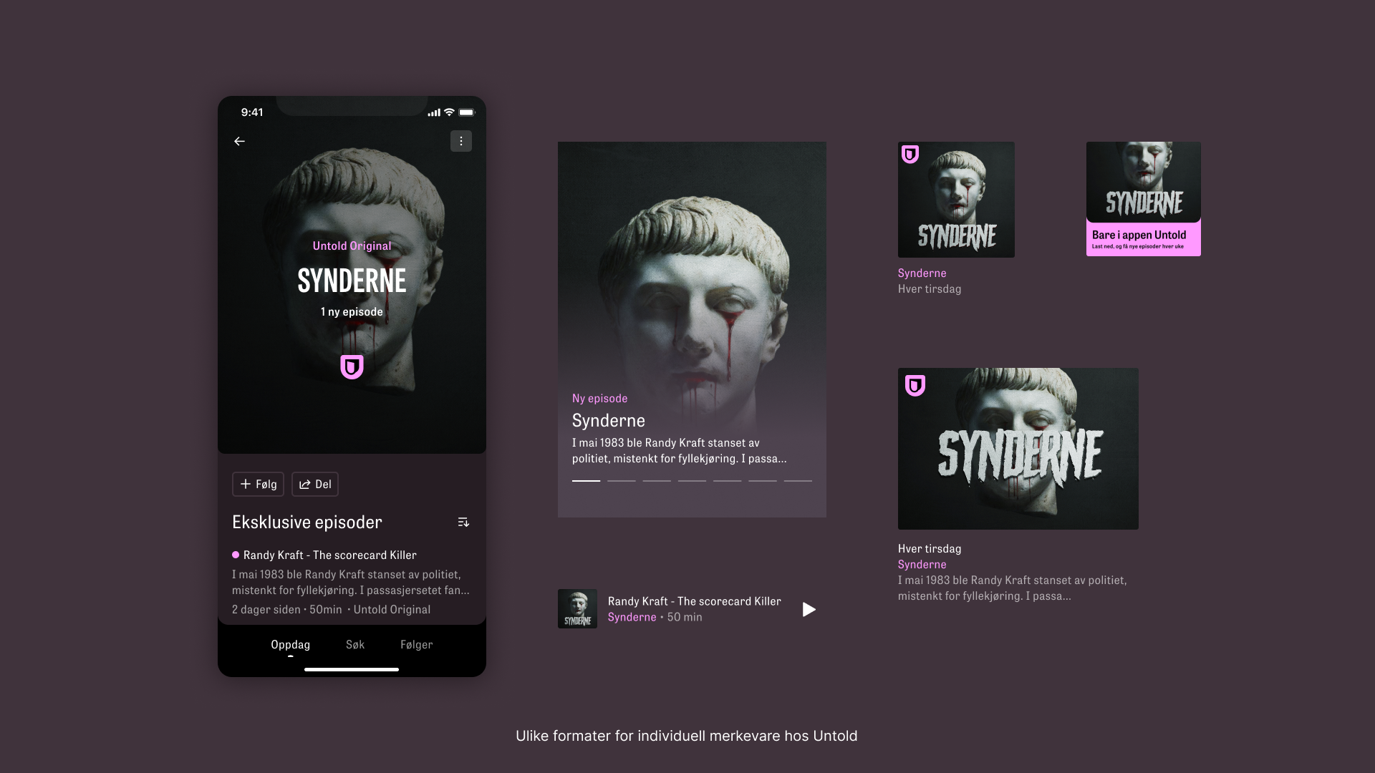Viewport: 1375px width, 773px height.
Task: Select the last carousel progress segment
Action: 798,481
